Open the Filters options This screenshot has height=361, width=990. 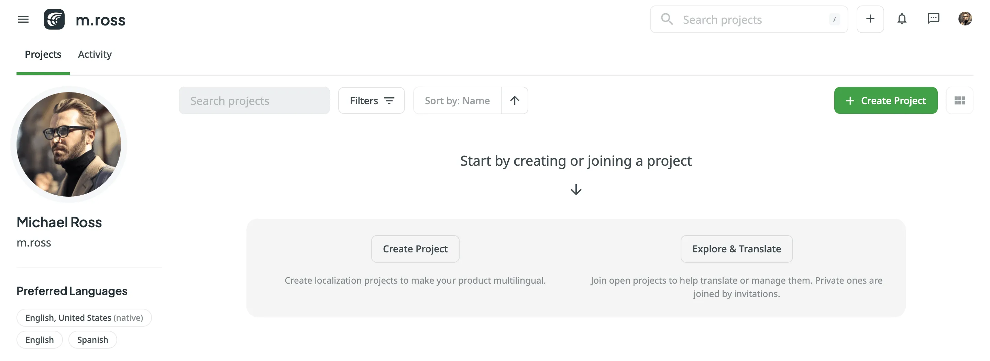(371, 100)
